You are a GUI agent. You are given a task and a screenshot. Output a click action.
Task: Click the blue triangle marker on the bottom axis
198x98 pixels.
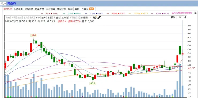point(134,97)
